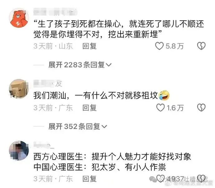
Task: Open the red bear avatar profile
Action: [19, 18]
